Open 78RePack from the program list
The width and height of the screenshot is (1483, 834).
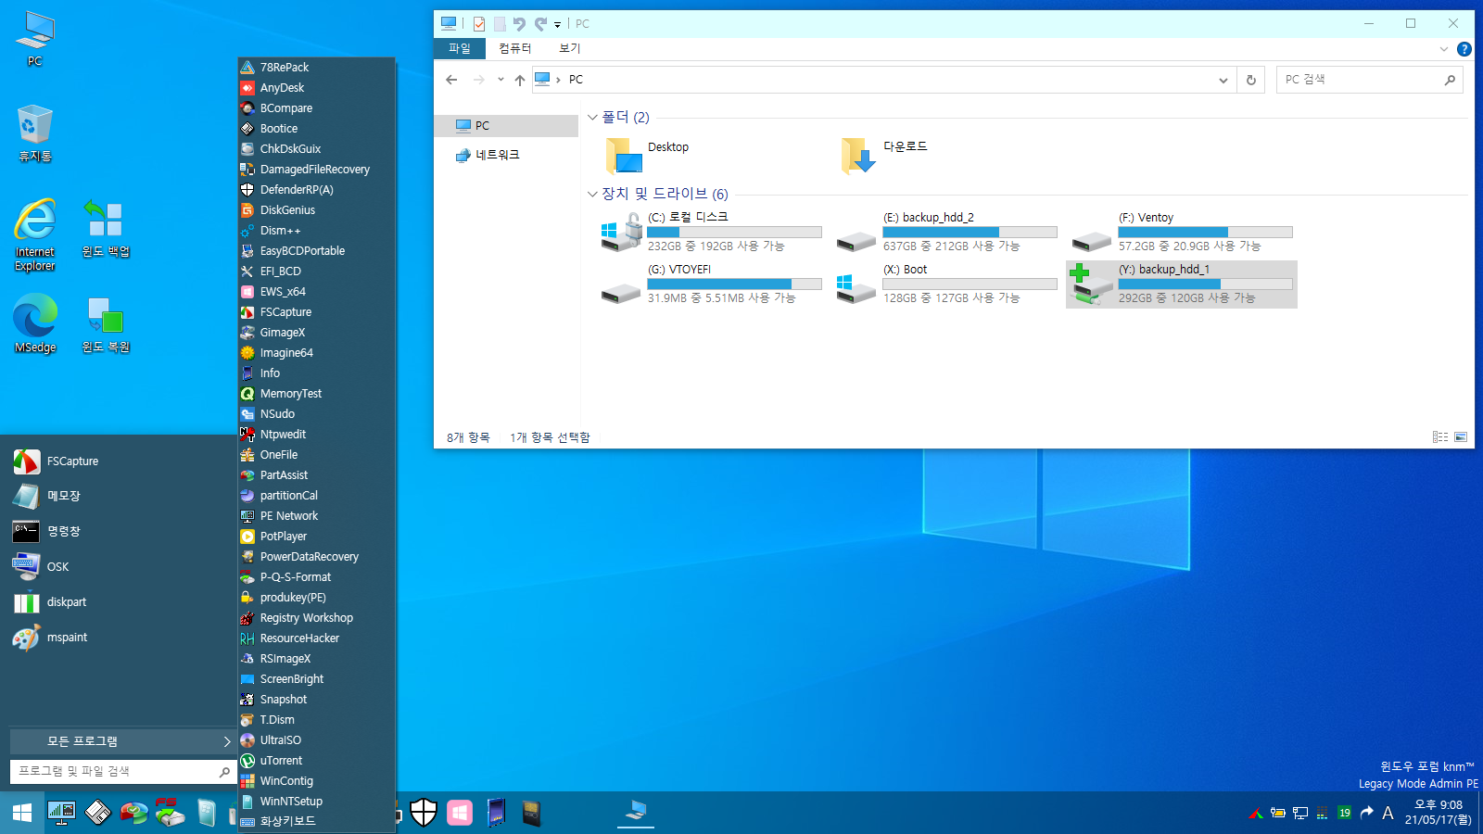[316, 68]
